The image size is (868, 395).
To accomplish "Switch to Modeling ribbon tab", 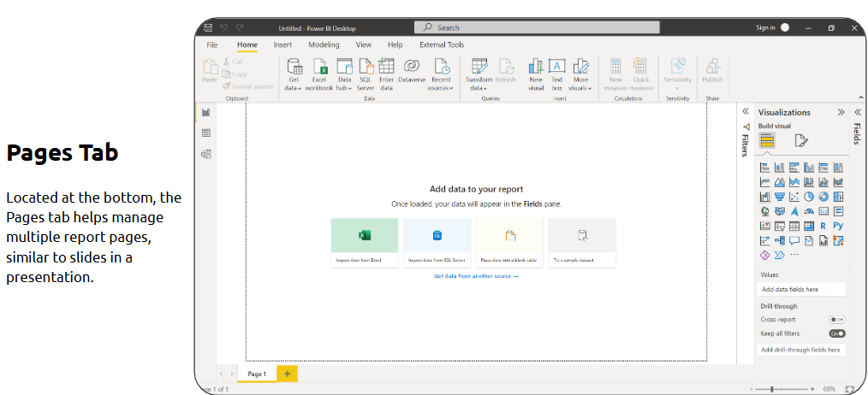I will 324,44.
